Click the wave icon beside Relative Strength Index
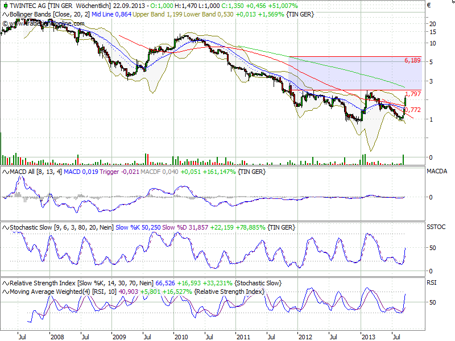Screen dimensions: 455x341 click(5, 282)
